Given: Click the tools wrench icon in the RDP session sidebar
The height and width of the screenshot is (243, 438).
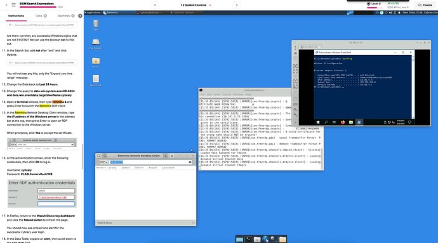Looking at the screenshot, I should coord(295,114).
